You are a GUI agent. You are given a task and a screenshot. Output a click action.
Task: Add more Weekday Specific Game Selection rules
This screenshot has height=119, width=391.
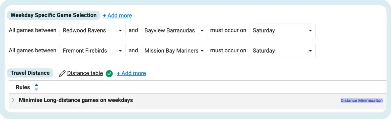click(117, 16)
